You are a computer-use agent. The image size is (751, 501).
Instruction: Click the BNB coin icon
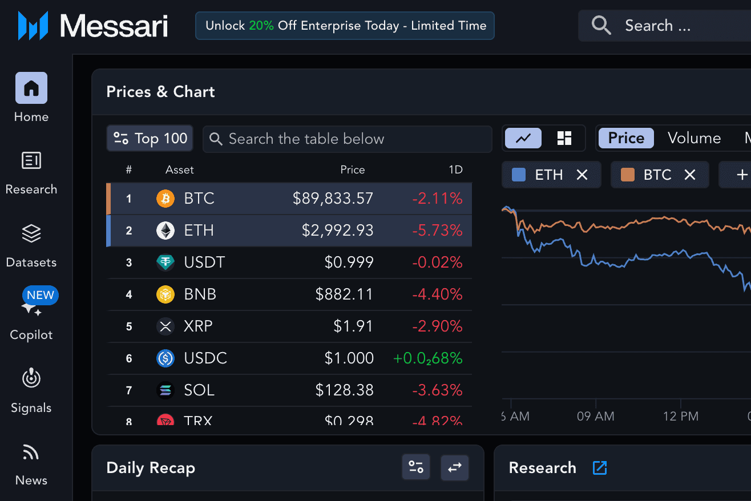point(165,294)
